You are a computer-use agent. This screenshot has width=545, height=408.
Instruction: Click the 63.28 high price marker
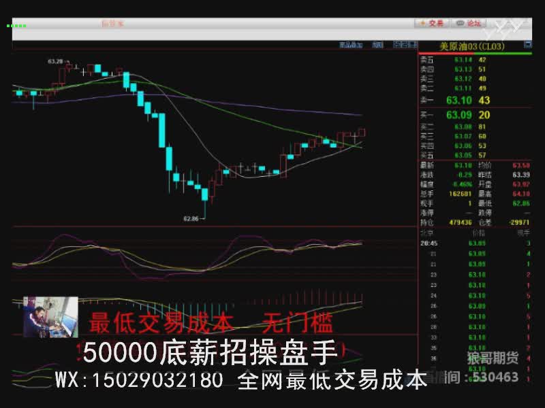coord(55,62)
